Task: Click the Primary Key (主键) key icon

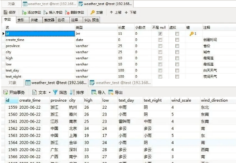Action: 93,12
